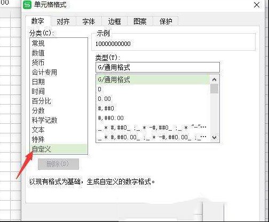Image resolution: width=269 pixels, height=222 pixels.
Task: Open the 图案 tab
Action: pyautogui.click(x=140, y=21)
